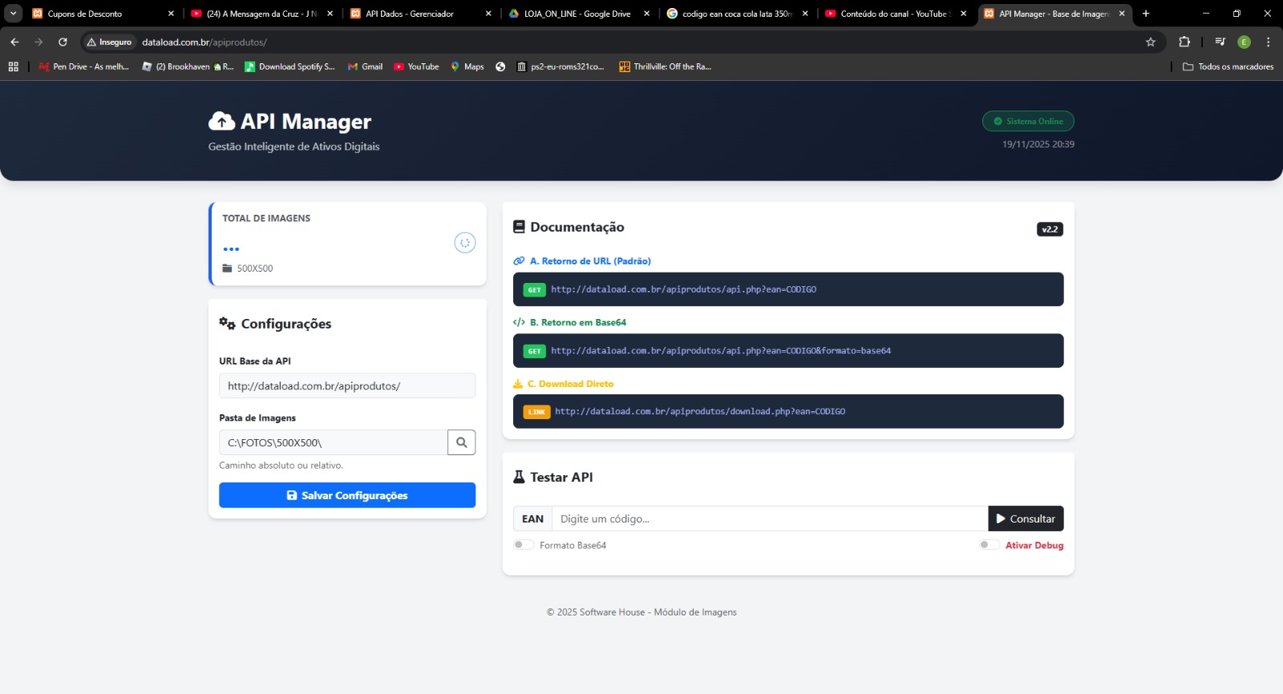Screen dimensions: 1283x694
Task: Click the Inseguro site security indicator
Action: tap(110, 42)
